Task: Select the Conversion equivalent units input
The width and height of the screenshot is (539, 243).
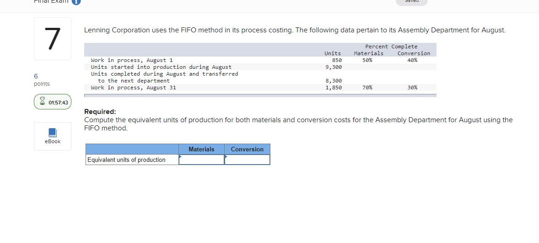Action: pyautogui.click(x=247, y=160)
